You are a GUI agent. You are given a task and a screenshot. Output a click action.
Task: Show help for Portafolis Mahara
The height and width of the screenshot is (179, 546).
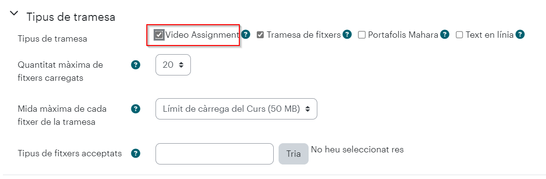[445, 34]
